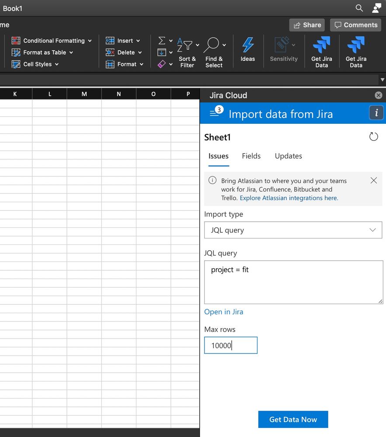Image resolution: width=386 pixels, height=437 pixels.
Task: Click the info icon in Jira header
Action: pyautogui.click(x=376, y=113)
